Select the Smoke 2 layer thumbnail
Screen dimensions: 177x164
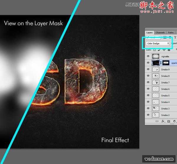[156, 115]
